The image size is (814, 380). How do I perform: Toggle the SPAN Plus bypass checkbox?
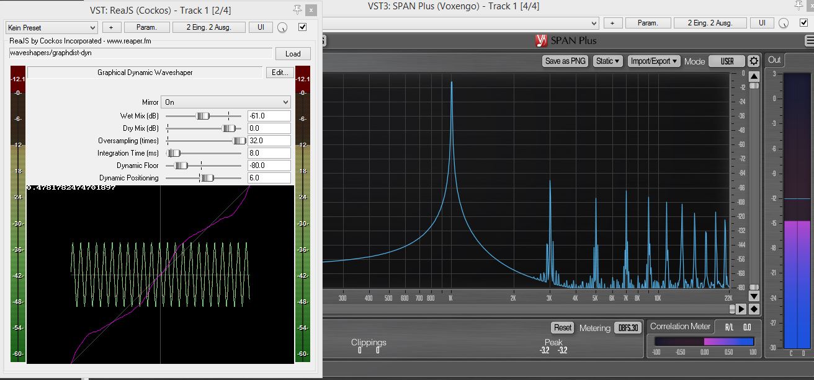click(803, 23)
